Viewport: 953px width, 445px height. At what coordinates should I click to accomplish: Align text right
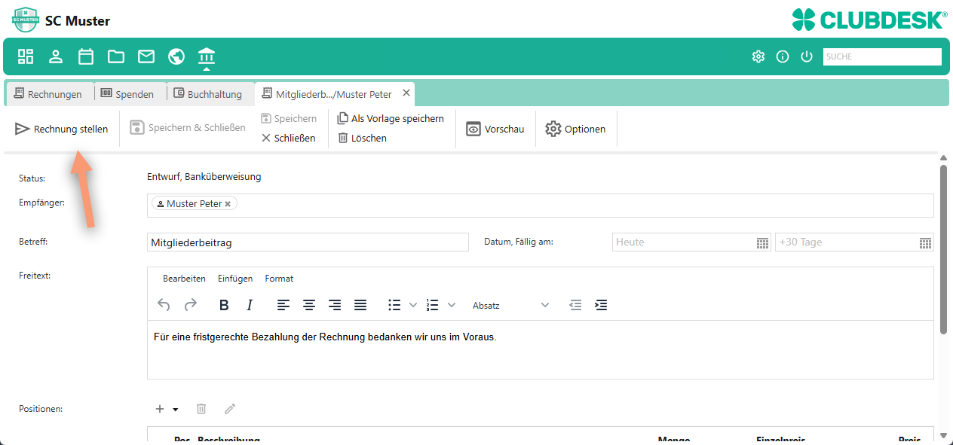[x=335, y=305]
